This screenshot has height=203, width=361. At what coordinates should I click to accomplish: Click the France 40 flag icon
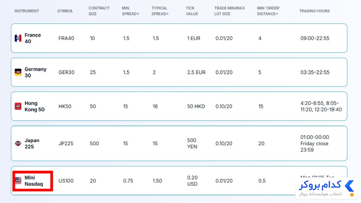pos(18,38)
